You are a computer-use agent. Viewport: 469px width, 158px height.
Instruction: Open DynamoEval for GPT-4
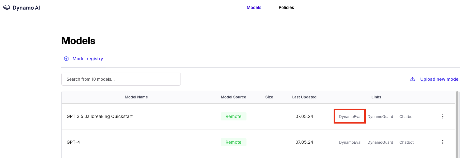pos(350,142)
